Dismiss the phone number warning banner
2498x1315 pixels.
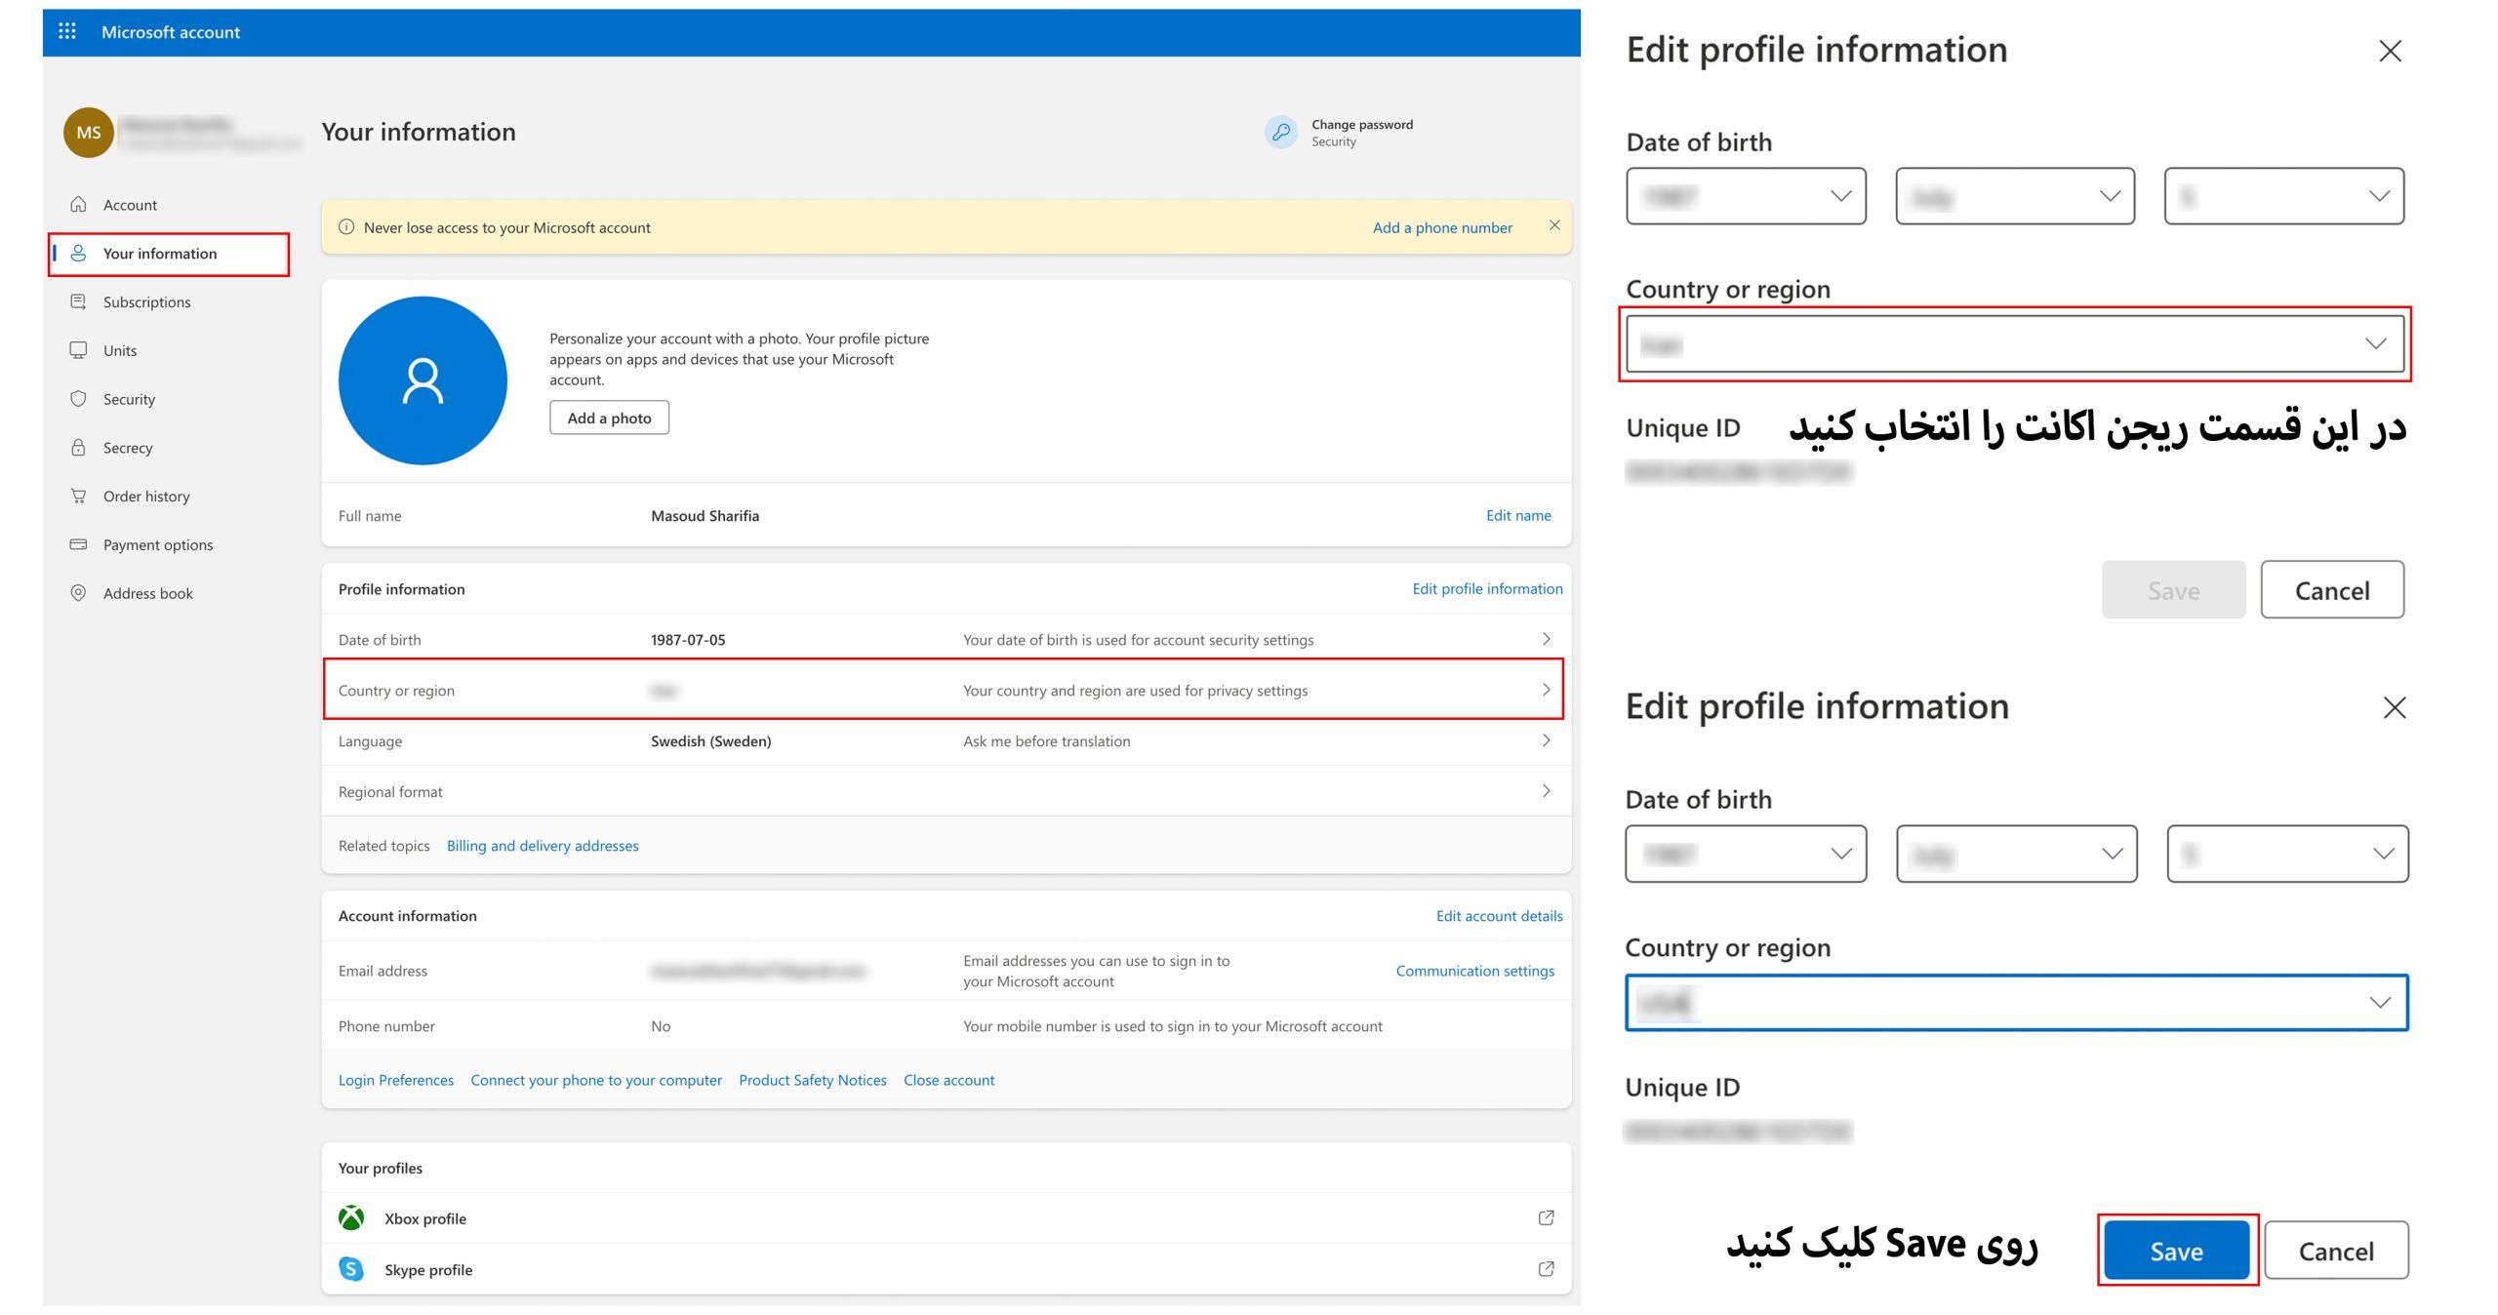(x=1554, y=225)
